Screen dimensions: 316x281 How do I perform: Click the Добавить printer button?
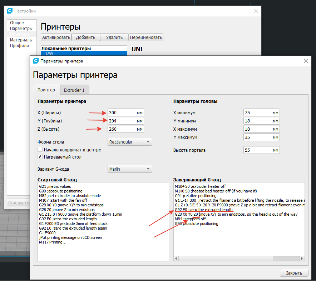(x=86, y=37)
